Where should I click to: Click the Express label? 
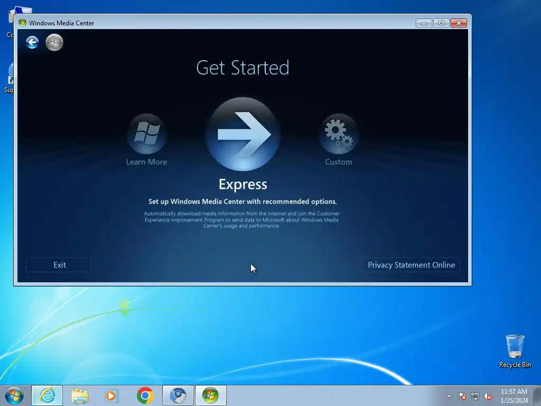tap(243, 184)
